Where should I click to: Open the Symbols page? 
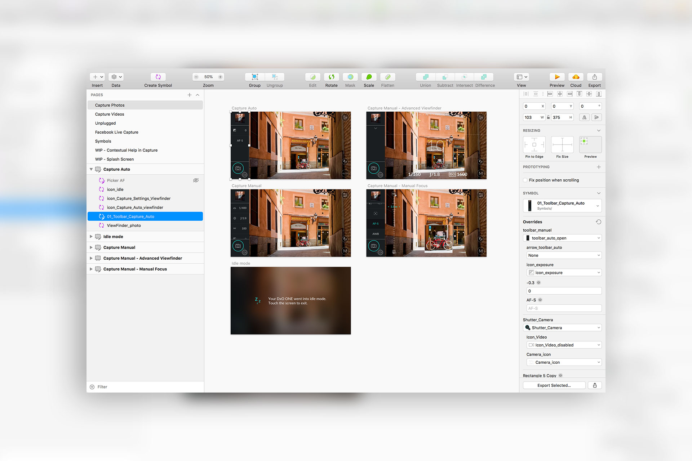coord(103,141)
